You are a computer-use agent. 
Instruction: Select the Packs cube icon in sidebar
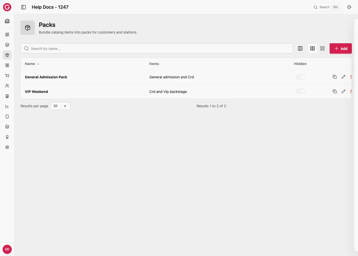coord(7,55)
